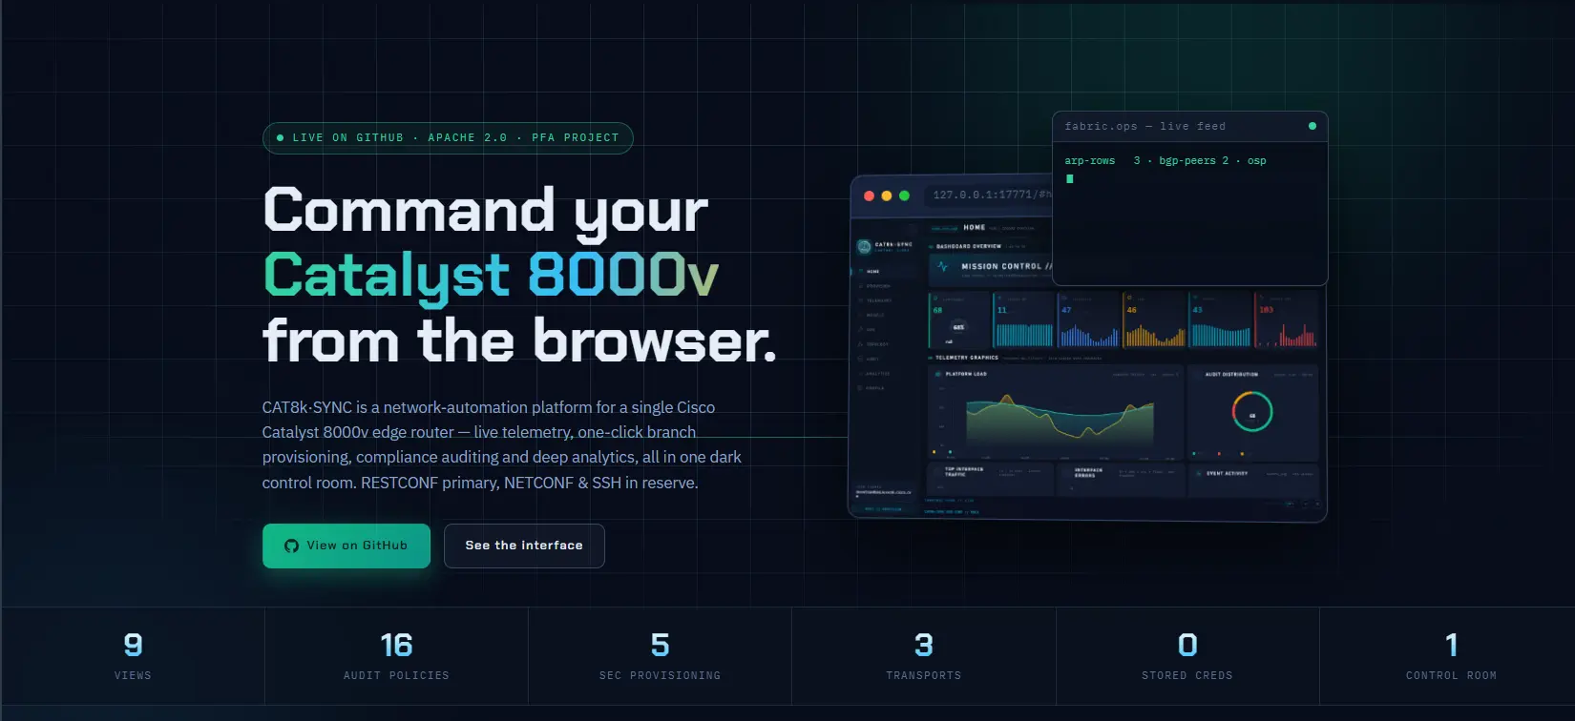The height and width of the screenshot is (721, 1575).
Task: Click the CAT8k-SYNC logo in mockup sidebar
Action: [x=864, y=246]
